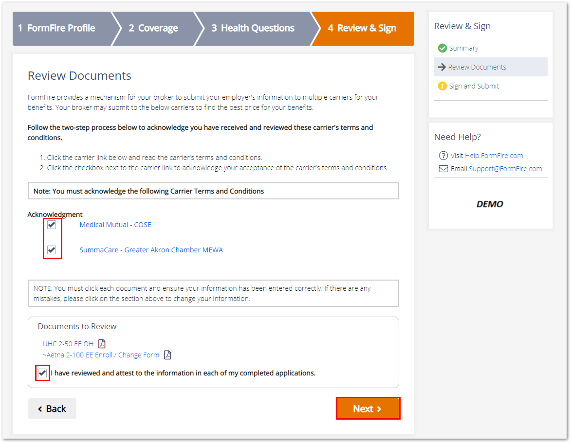571x443 pixels.
Task: Click the orange Next button
Action: pyautogui.click(x=368, y=408)
